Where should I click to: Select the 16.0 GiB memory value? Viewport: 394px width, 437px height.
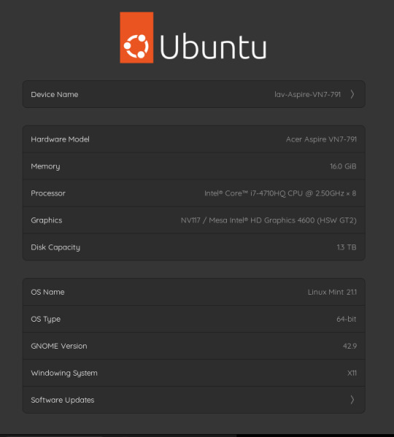pyautogui.click(x=343, y=166)
